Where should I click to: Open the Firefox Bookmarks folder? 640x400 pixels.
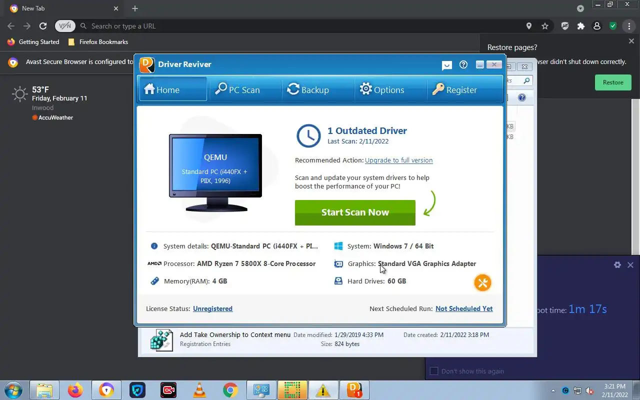point(98,42)
